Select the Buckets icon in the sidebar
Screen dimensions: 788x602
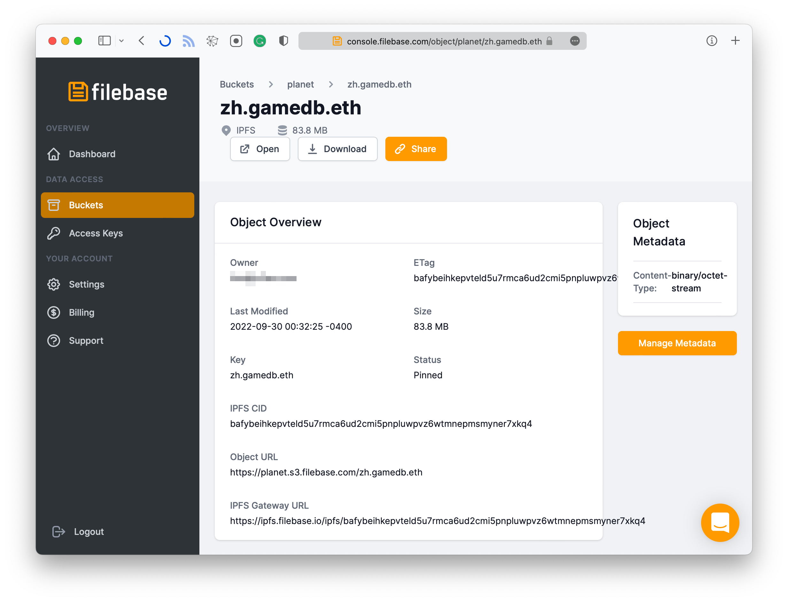click(x=54, y=205)
